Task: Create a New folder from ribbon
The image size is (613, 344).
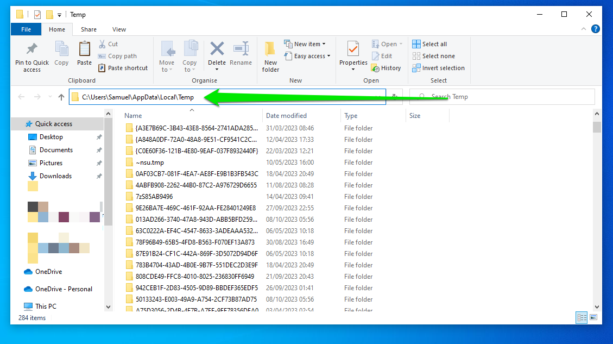Action: [270, 57]
